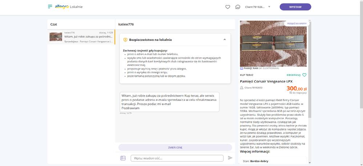Click the do negocjacji icon
This screenshot has width=363, height=166.
(291, 93)
